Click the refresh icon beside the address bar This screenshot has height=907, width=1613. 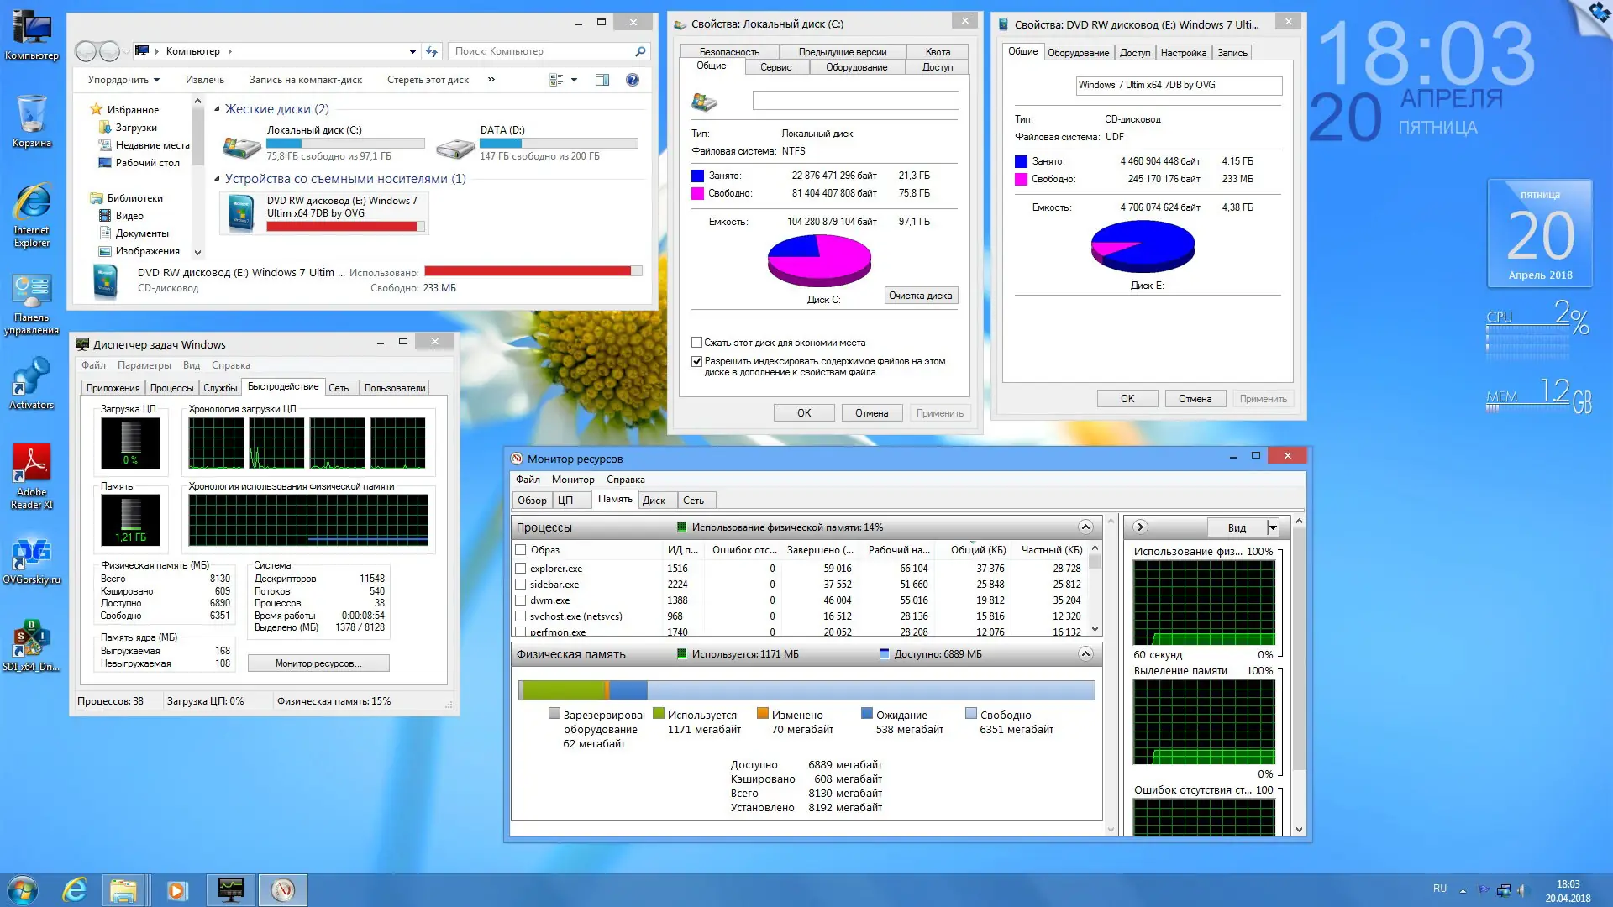pyautogui.click(x=432, y=51)
